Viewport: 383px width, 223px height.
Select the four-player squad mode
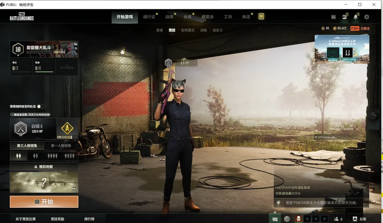[70, 156]
